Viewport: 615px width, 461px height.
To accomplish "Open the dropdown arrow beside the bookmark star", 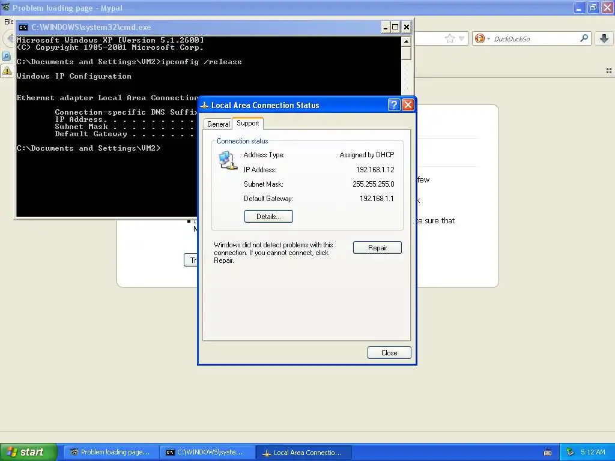I will (x=462, y=38).
